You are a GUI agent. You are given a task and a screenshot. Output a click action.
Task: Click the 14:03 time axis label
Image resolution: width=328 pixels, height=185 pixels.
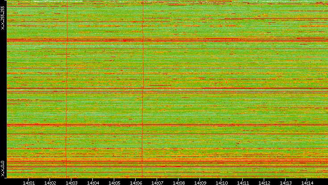[x=71, y=183]
